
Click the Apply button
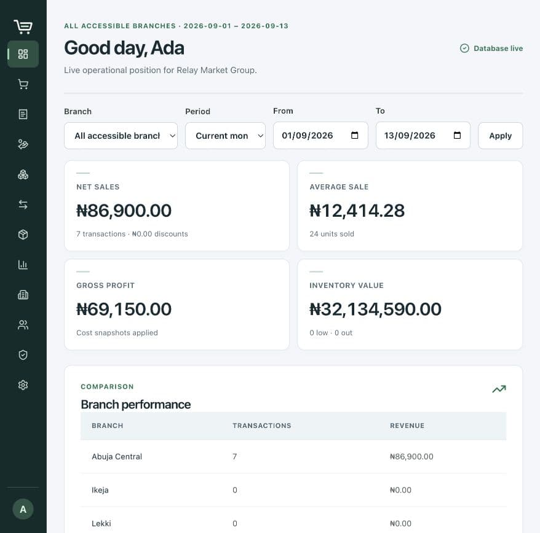click(x=501, y=136)
